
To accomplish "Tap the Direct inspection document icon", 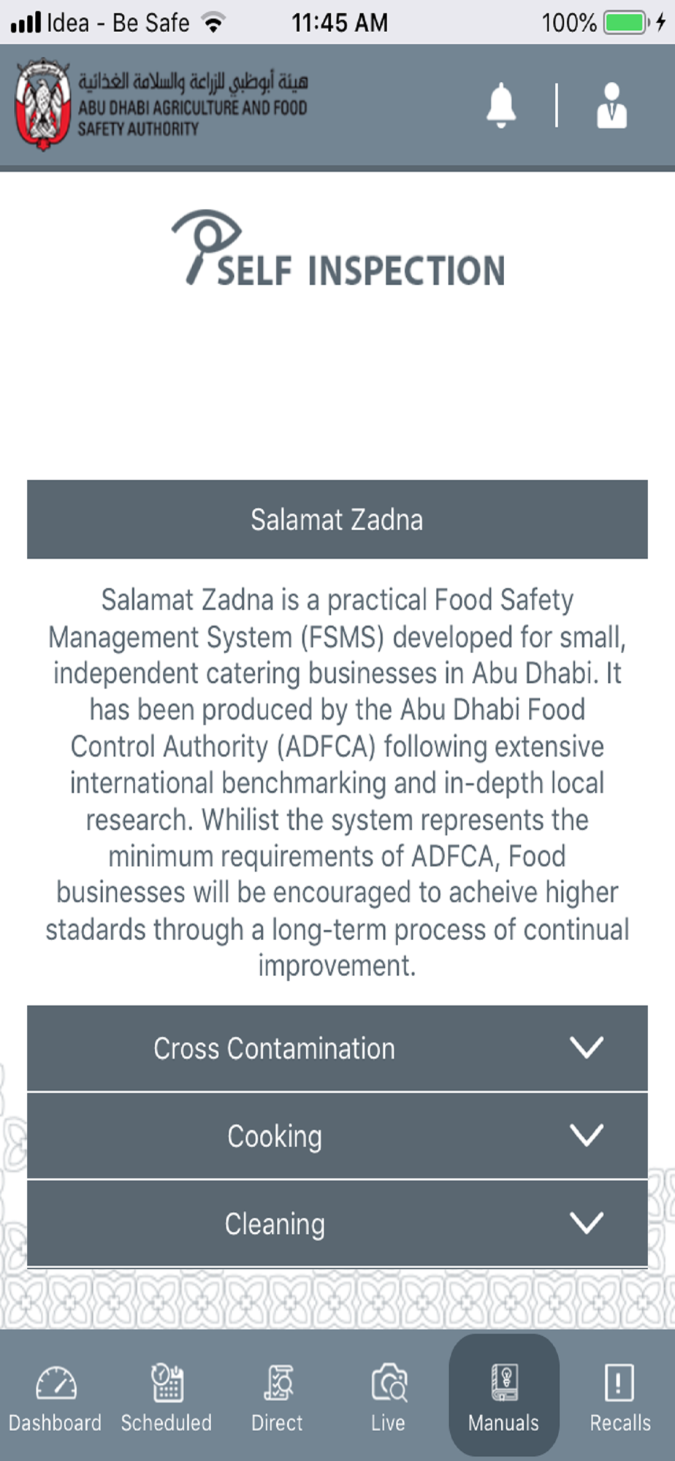I will [x=278, y=1382].
